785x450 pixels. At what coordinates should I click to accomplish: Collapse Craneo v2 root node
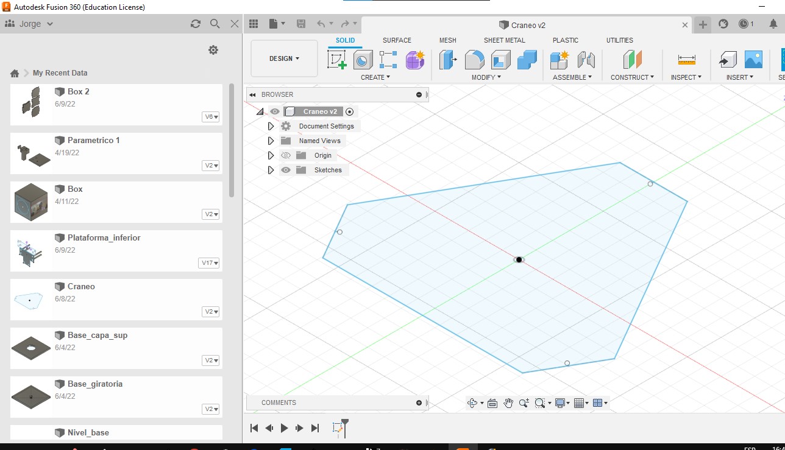[260, 111]
